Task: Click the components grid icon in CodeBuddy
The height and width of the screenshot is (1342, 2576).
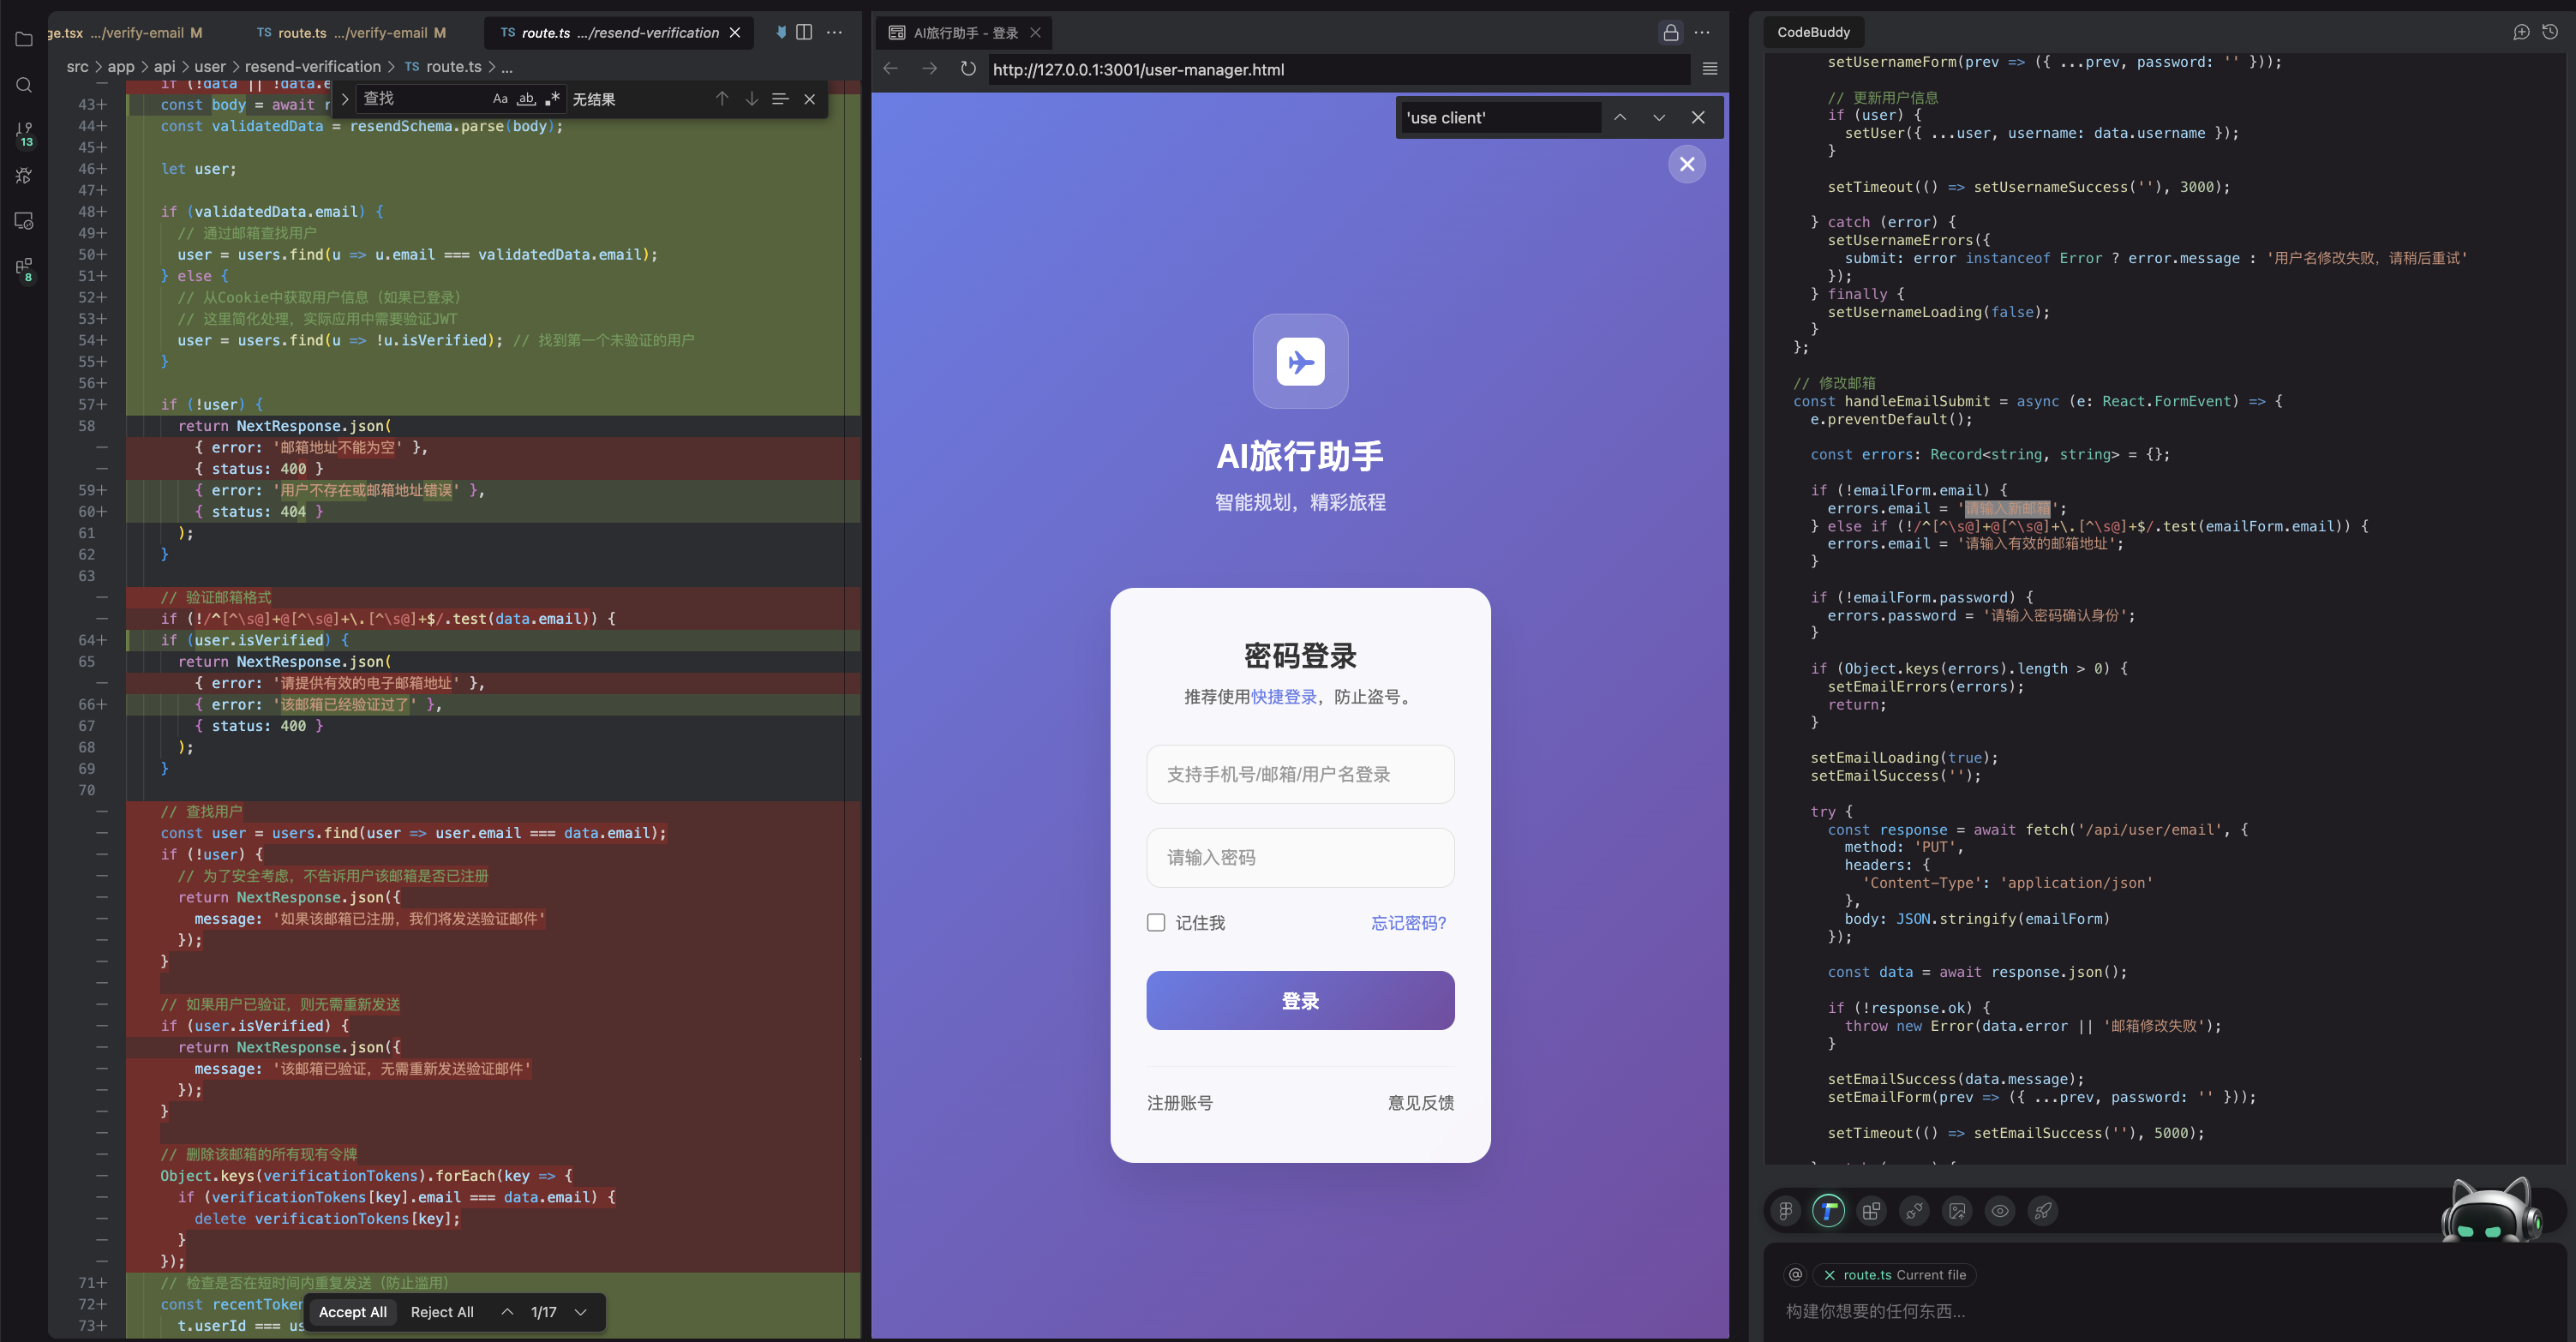Action: (x=1871, y=1211)
